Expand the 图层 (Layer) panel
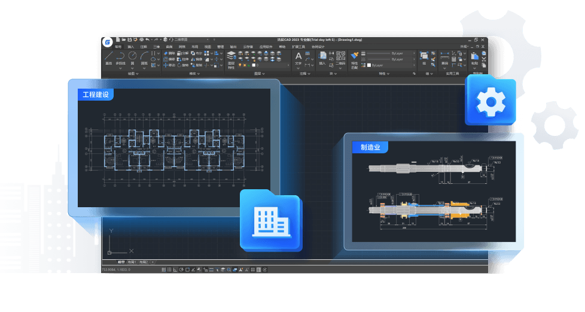Viewport: 585px width, 312px height. click(260, 74)
